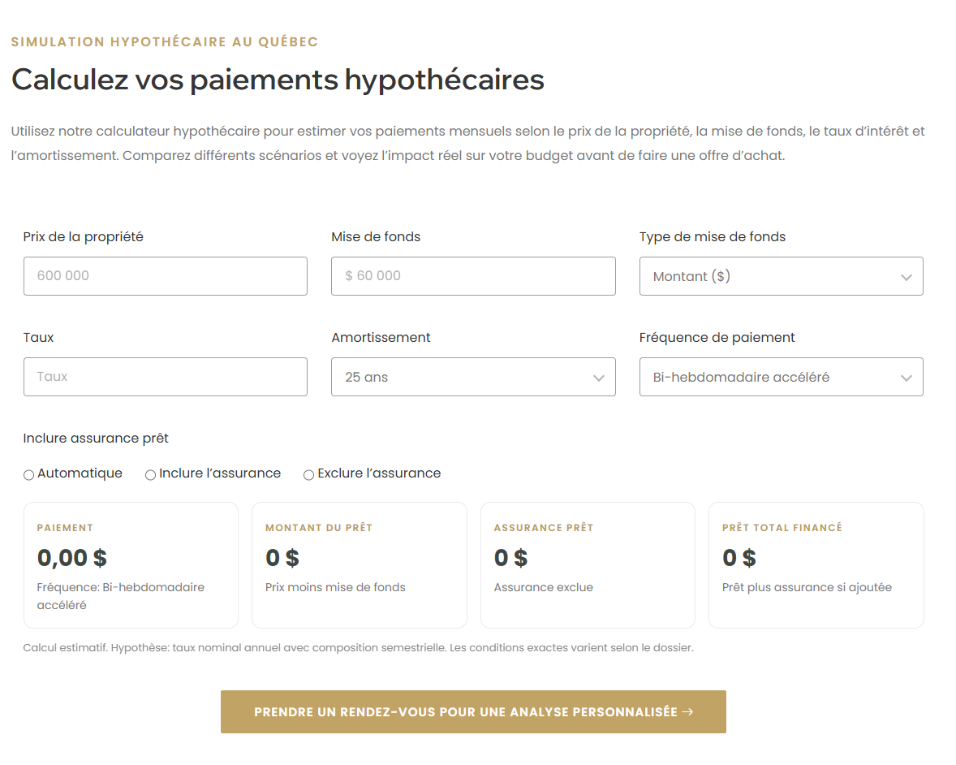Open the Type de mise de fonds dropdown

[781, 276]
